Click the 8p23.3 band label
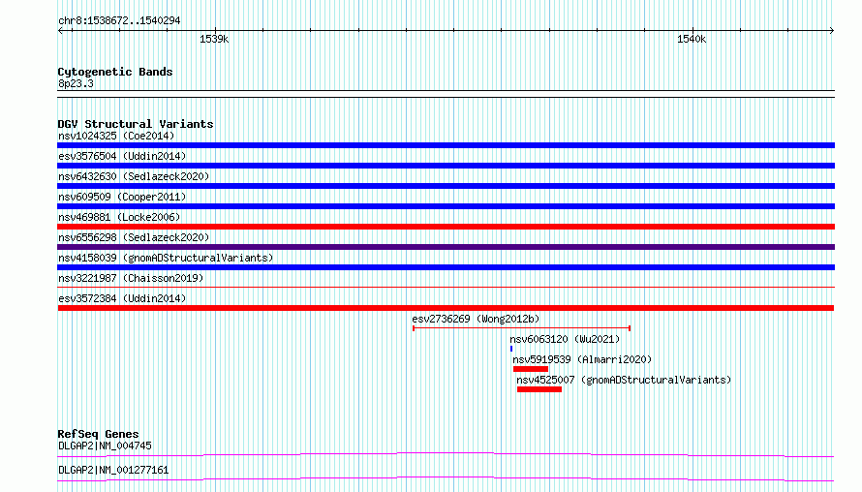 [x=76, y=83]
